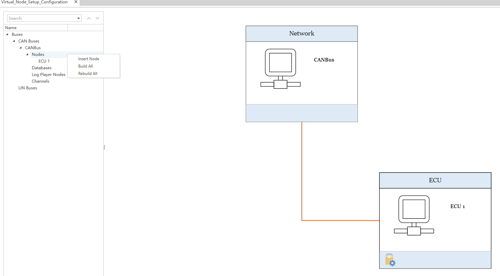Screen dimensions: 500x276
Task: Select Log Player Nodes tree item
Action: [48, 75]
